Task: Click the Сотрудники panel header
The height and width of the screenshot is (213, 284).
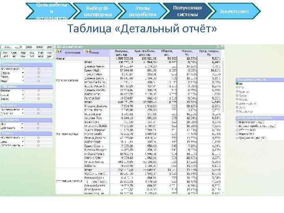Action: (x=26, y=120)
